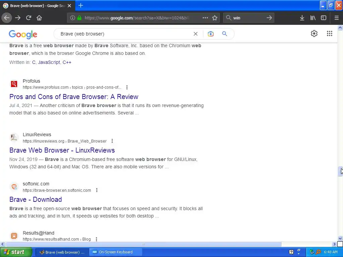The image size is (343, 257).
Task: Click the linuxreviews.org URL breadcrumb
Action: [65, 141]
